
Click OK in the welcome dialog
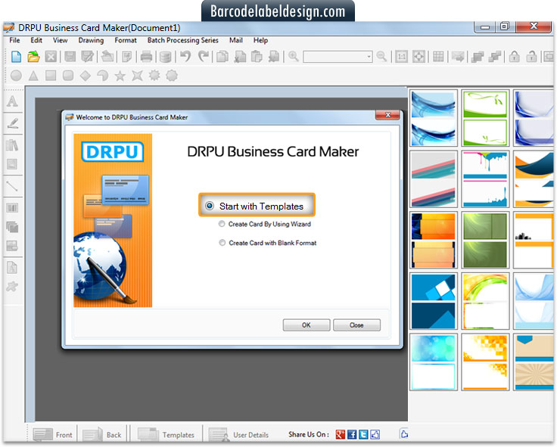pos(307,325)
